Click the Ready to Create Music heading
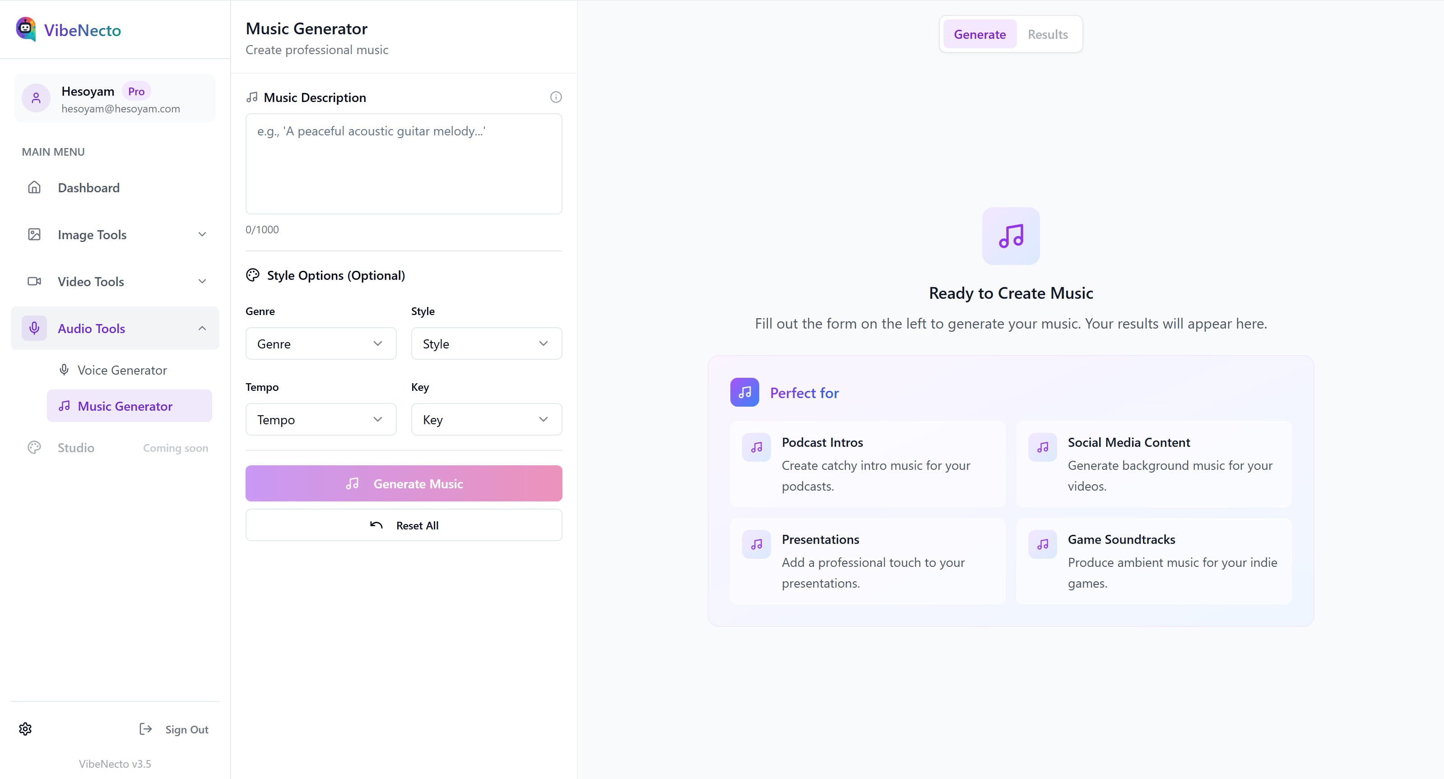1444x779 pixels. 1011,293
